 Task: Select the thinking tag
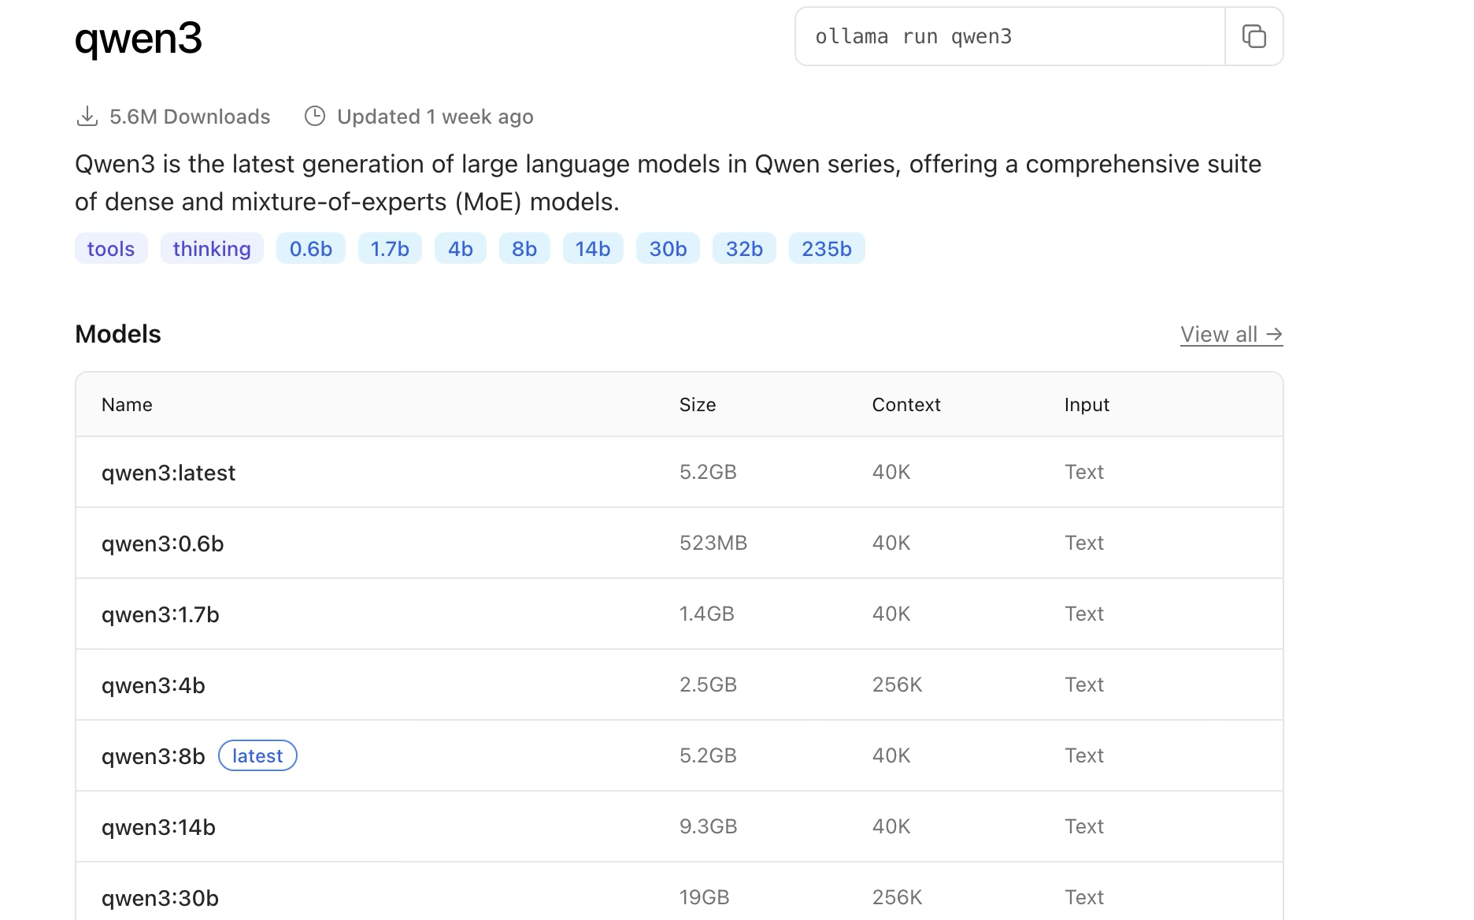[212, 248]
